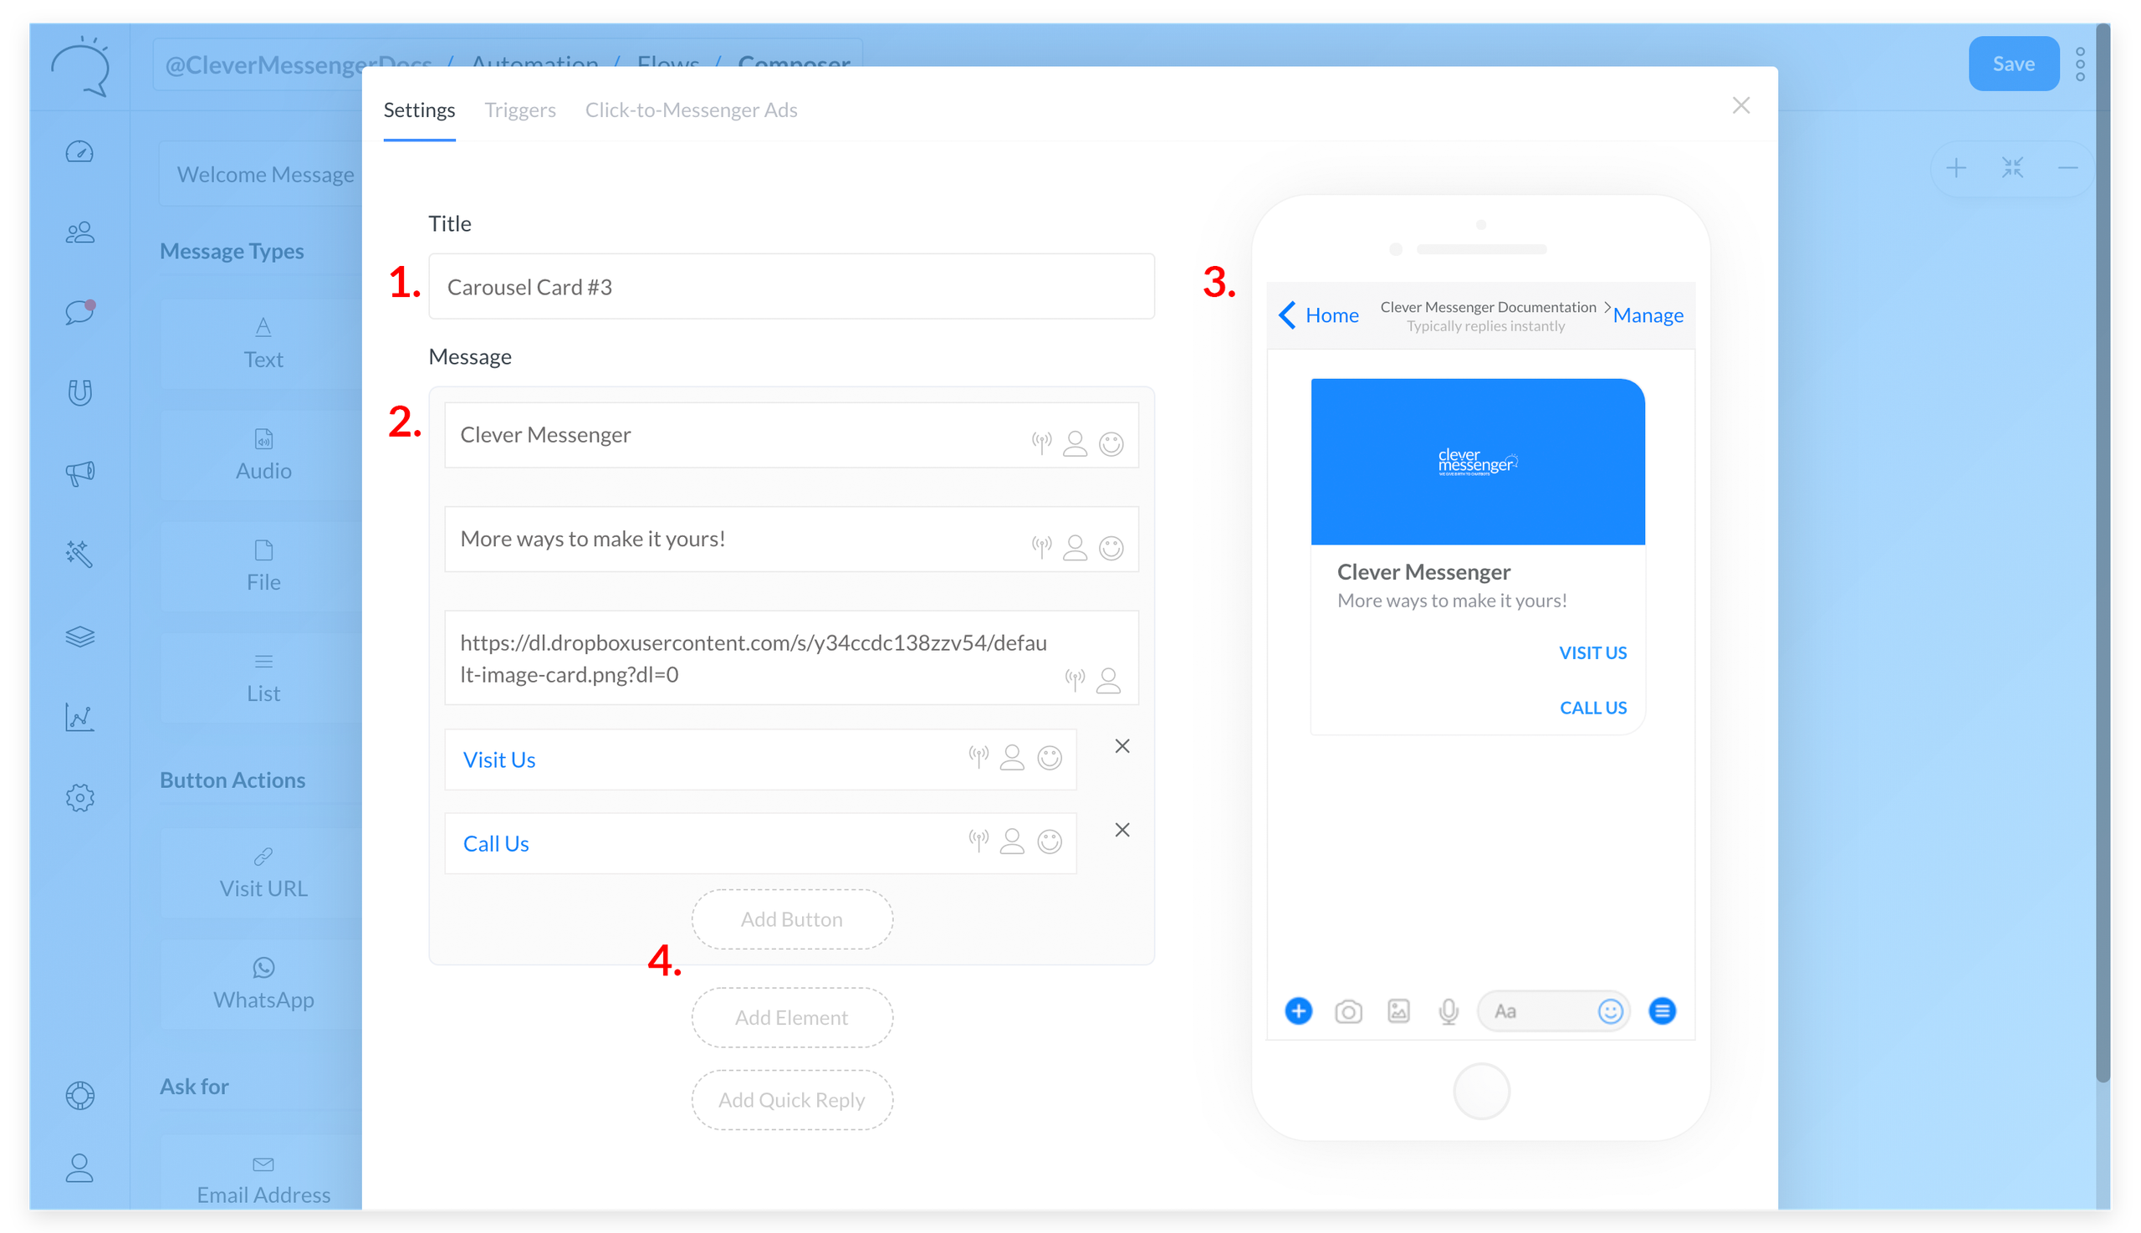
Task: Click the megaphone broadcast sidebar icon
Action: pos(79,473)
